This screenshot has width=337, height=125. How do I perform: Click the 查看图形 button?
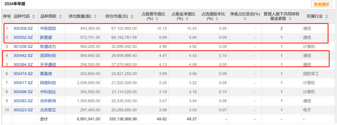point(321,4)
